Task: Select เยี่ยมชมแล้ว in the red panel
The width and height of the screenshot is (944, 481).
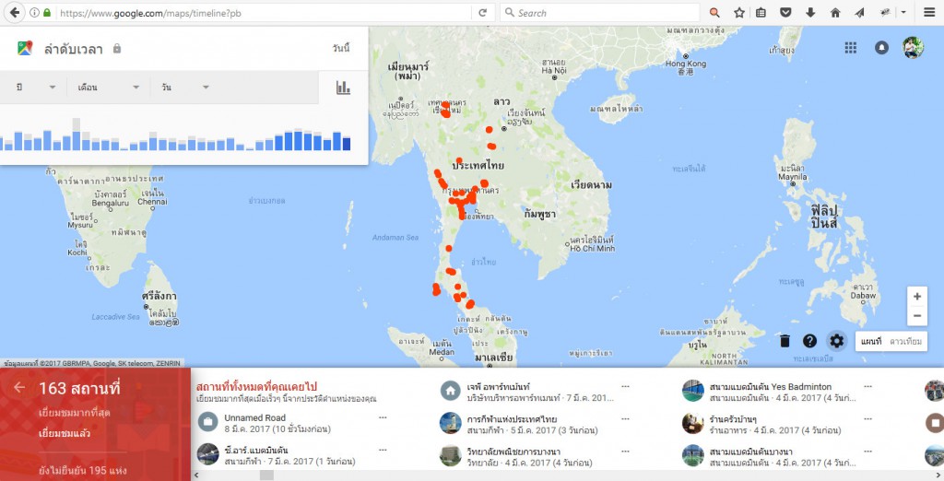Action: pos(65,431)
